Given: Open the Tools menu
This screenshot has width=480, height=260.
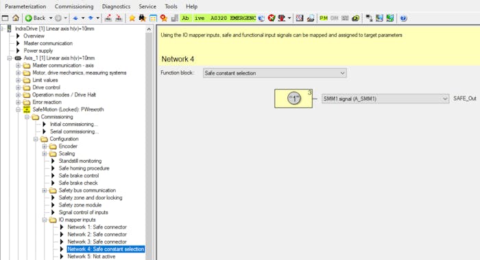Looking at the screenshot, I should tap(171, 6).
